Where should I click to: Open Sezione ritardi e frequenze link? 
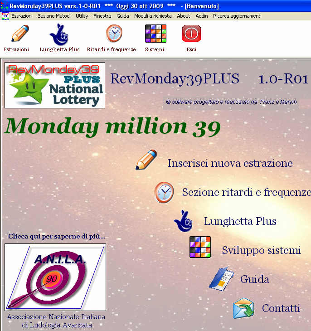[x=246, y=192]
